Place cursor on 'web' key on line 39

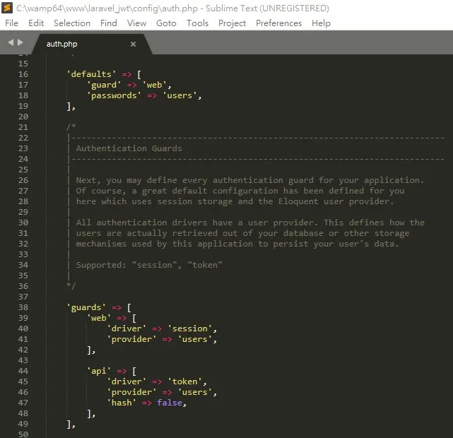pos(98,318)
